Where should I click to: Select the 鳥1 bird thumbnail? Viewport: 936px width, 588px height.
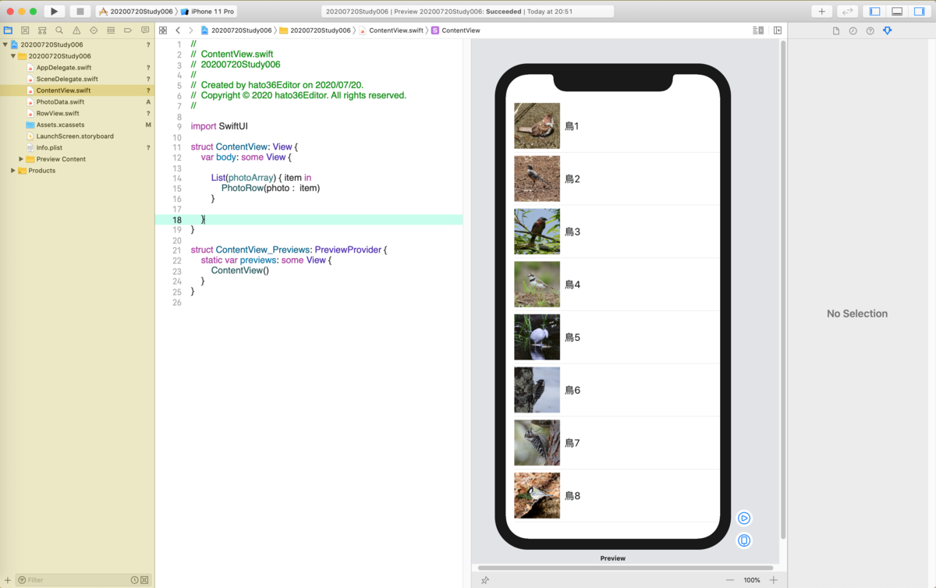pyautogui.click(x=537, y=126)
